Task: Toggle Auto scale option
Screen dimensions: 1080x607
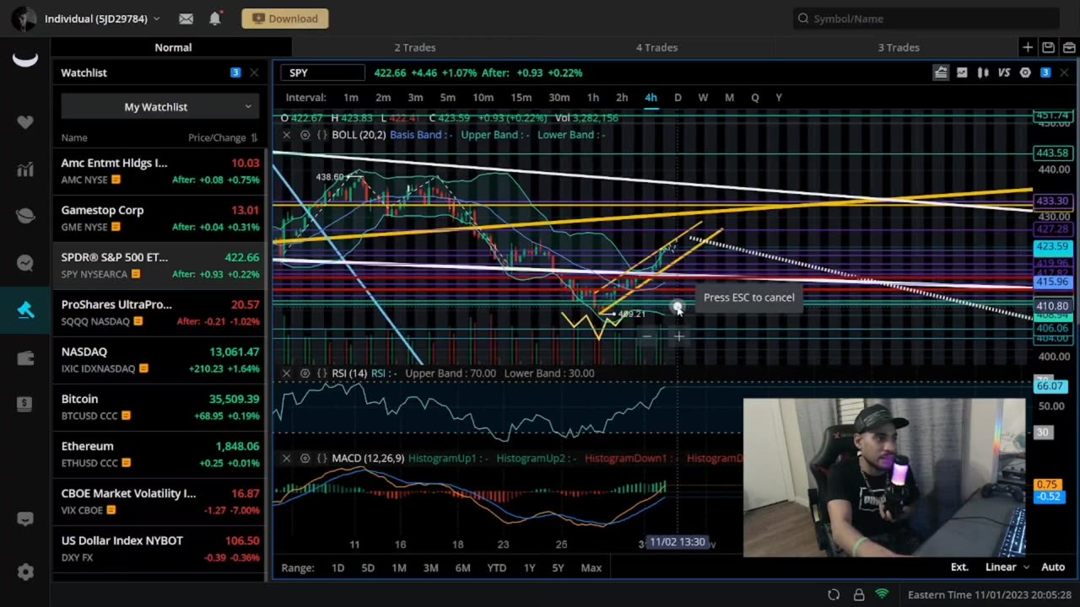Action: click(x=1053, y=567)
